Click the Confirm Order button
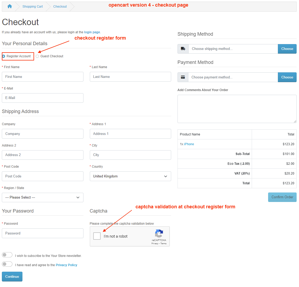The height and width of the screenshot is (287, 299). point(282,197)
